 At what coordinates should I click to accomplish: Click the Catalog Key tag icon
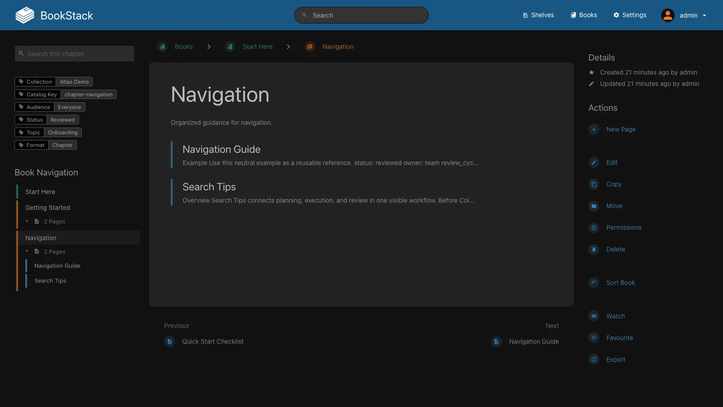click(21, 95)
